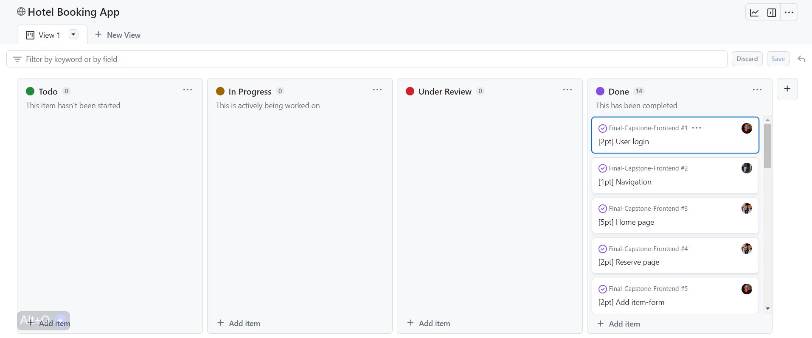The width and height of the screenshot is (812, 338).
Task: Add a new column with plus button
Action: click(x=787, y=89)
